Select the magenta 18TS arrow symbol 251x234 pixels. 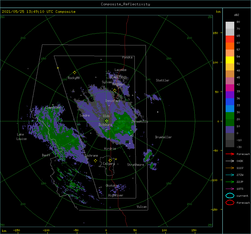[230, 189]
